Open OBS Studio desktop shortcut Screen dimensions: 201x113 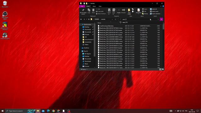tap(5, 16)
